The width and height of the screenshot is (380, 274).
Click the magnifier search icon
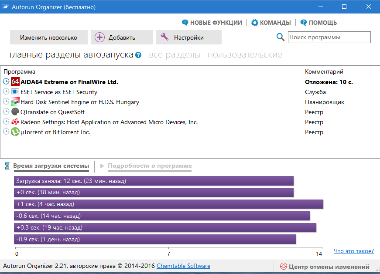coord(280,37)
